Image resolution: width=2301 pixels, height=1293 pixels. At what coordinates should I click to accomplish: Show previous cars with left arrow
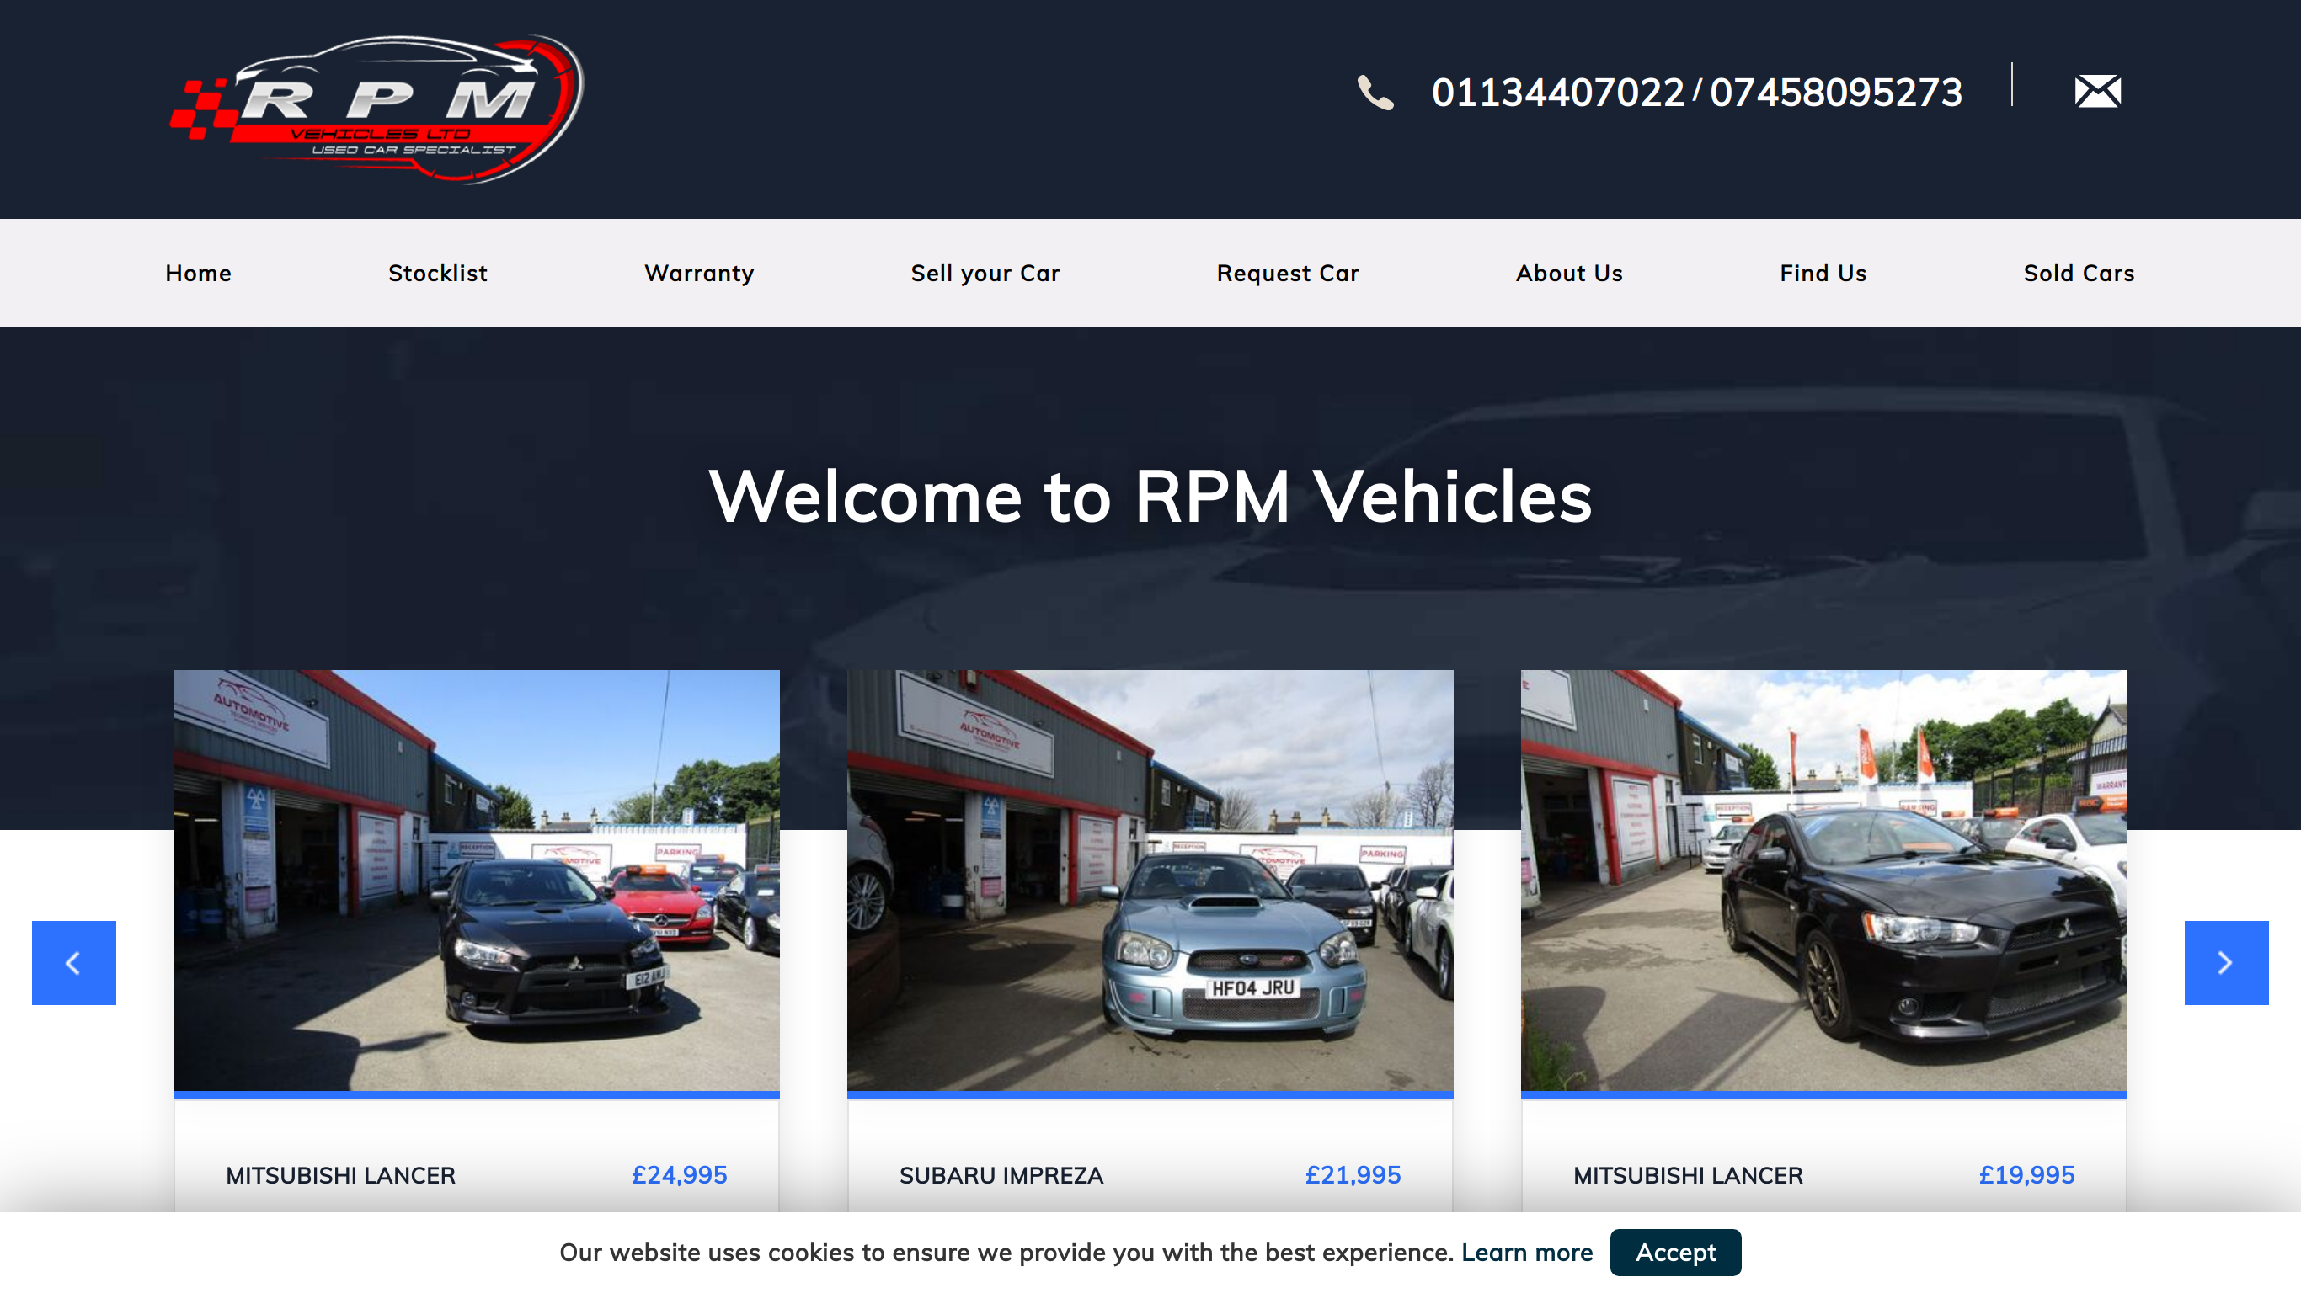[74, 963]
